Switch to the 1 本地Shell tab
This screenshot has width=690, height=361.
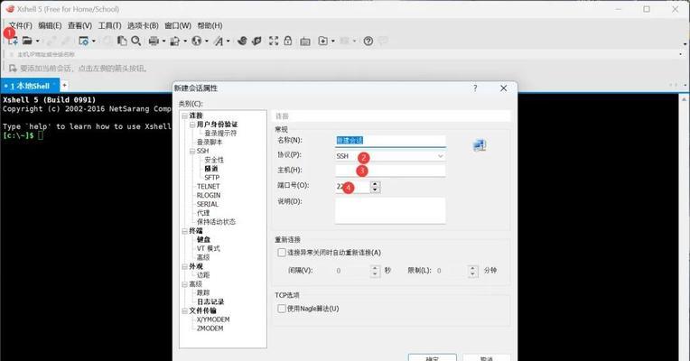tap(30, 86)
